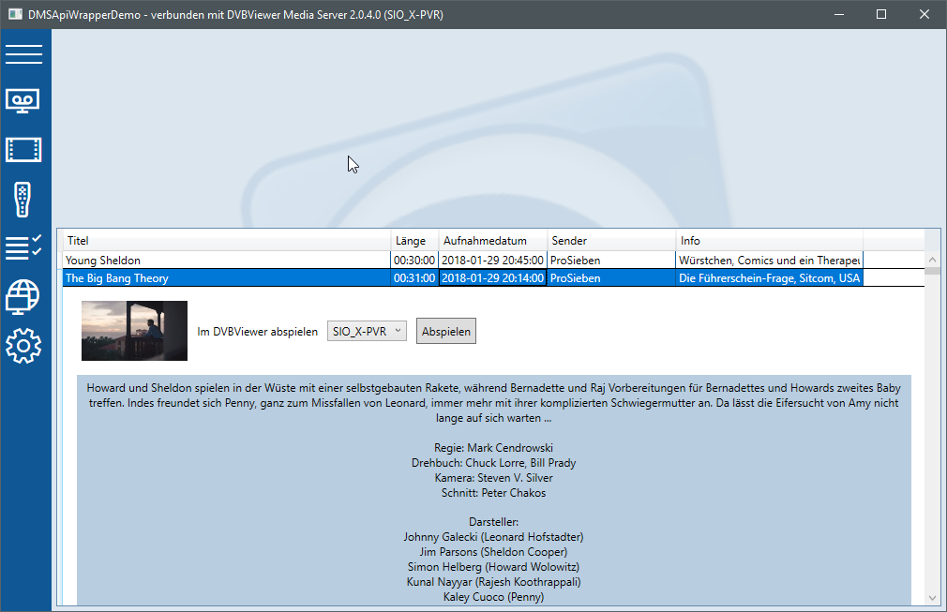947x612 pixels.
Task: Open the remote control icon
Action: 24,199
